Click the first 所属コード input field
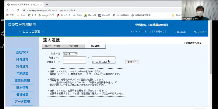The image size is (218, 109). click(x=75, y=58)
